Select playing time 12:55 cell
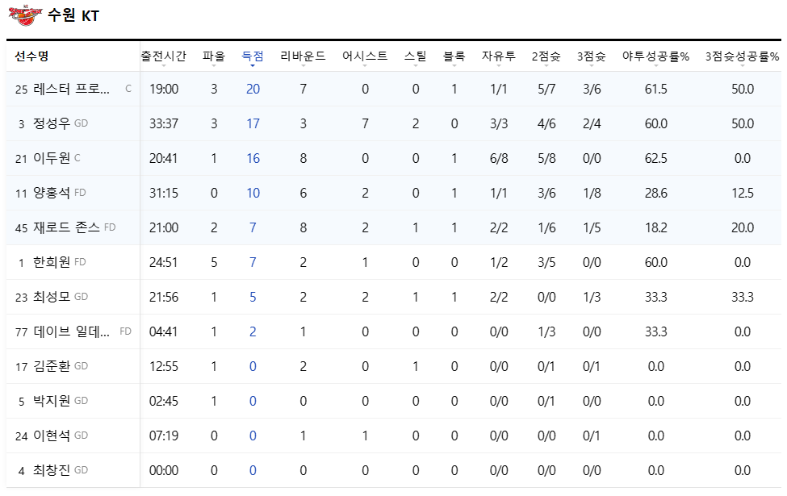The image size is (787, 496). [164, 366]
